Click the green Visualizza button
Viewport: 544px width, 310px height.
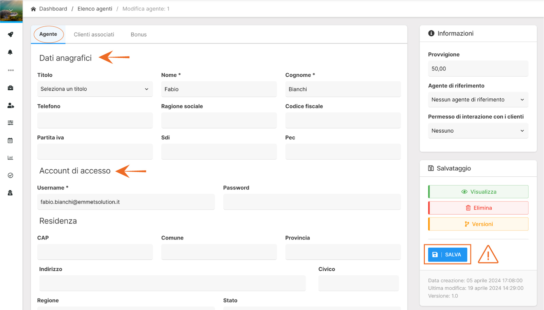478,192
